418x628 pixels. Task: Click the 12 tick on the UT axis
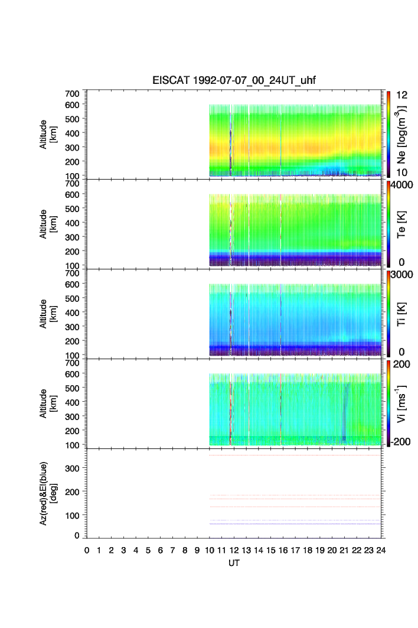(x=234, y=550)
